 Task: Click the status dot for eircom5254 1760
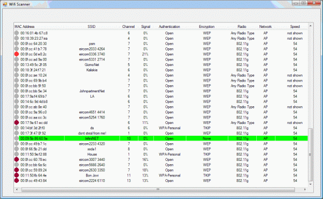tap(17, 117)
